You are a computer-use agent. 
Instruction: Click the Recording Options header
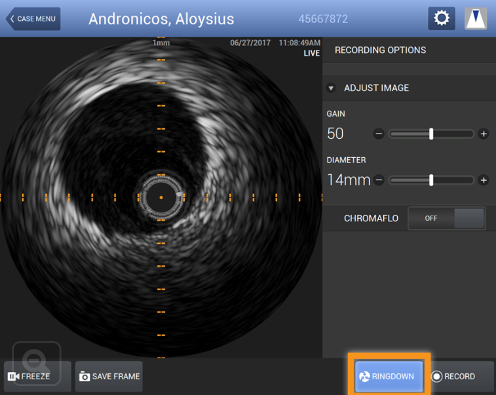point(380,50)
